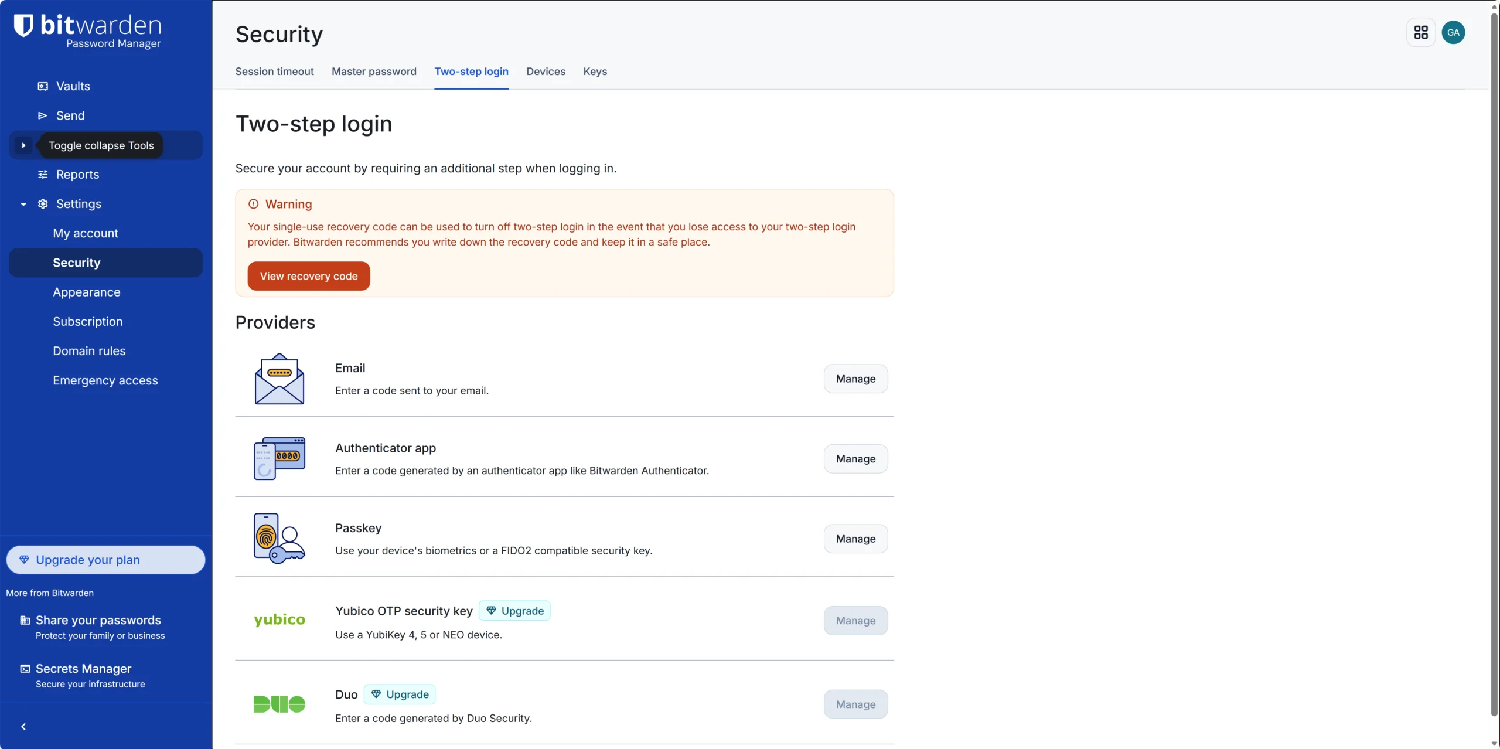Click the page's vertical scrollbar
The height and width of the screenshot is (749, 1500).
[x=1494, y=363]
